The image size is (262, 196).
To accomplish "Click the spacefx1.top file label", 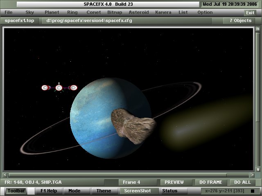I will [19, 21].
